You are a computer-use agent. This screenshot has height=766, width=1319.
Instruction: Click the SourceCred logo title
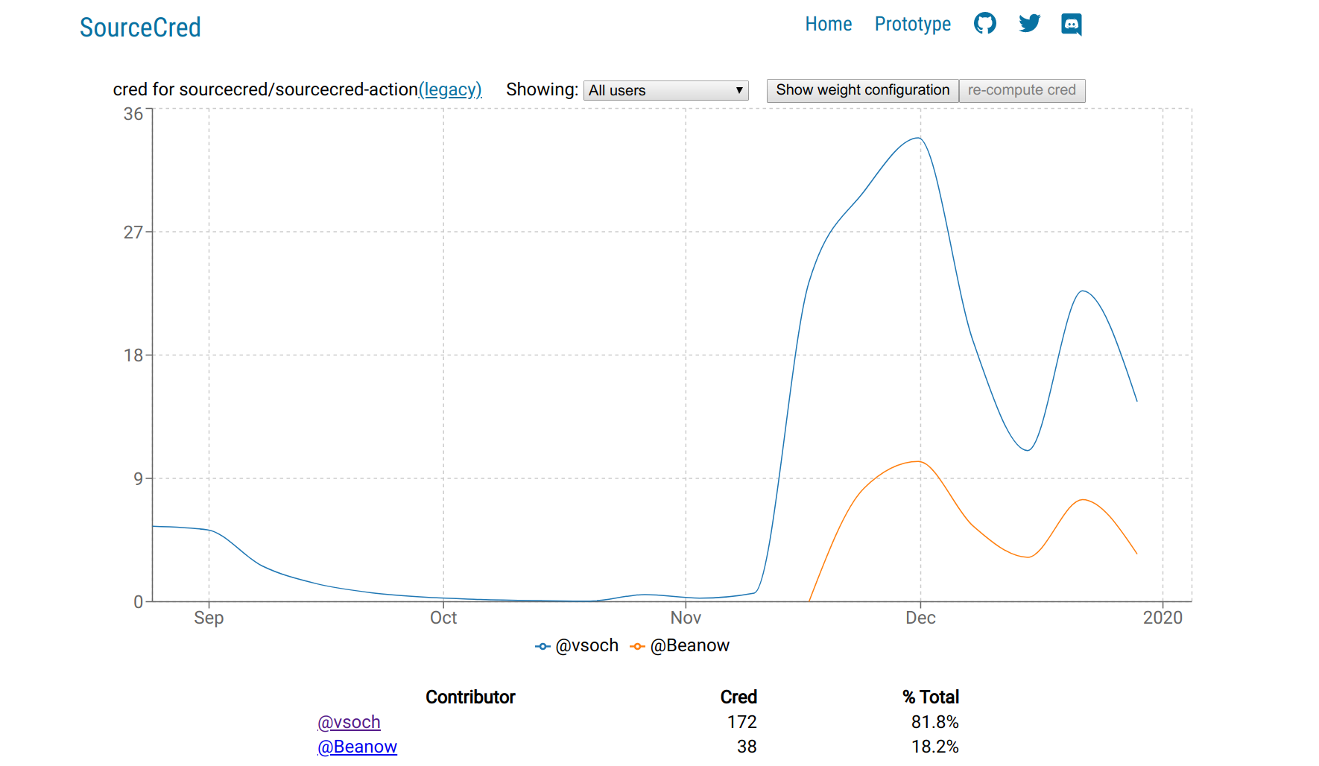coord(140,28)
